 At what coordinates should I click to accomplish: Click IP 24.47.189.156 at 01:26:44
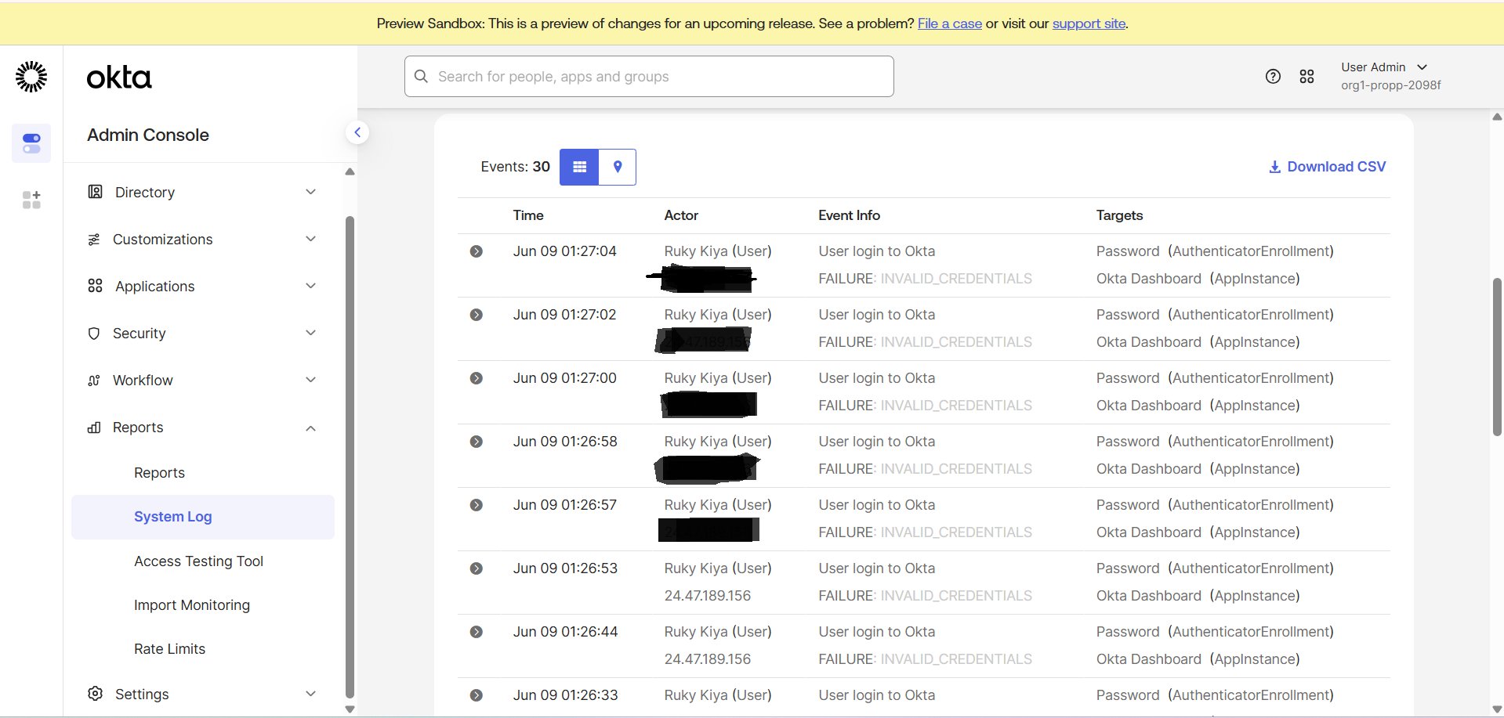[708, 659]
